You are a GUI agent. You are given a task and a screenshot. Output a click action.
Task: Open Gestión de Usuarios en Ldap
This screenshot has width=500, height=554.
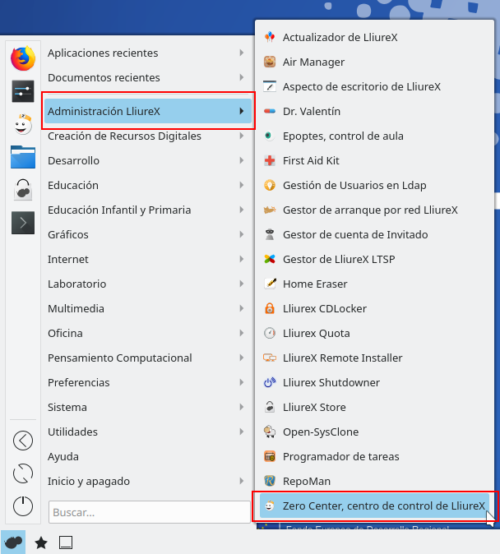coord(354,185)
